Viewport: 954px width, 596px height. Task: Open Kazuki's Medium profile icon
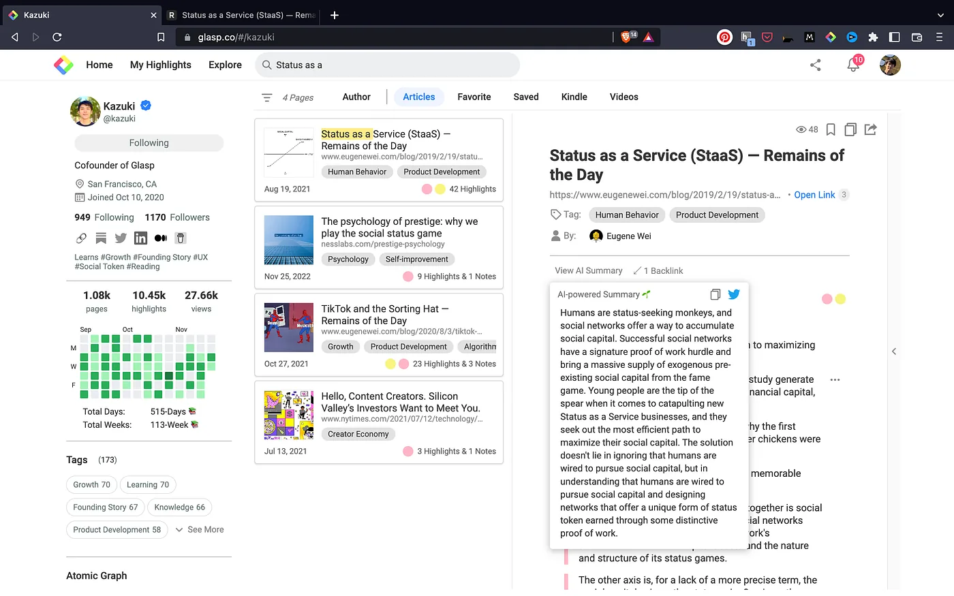point(161,238)
